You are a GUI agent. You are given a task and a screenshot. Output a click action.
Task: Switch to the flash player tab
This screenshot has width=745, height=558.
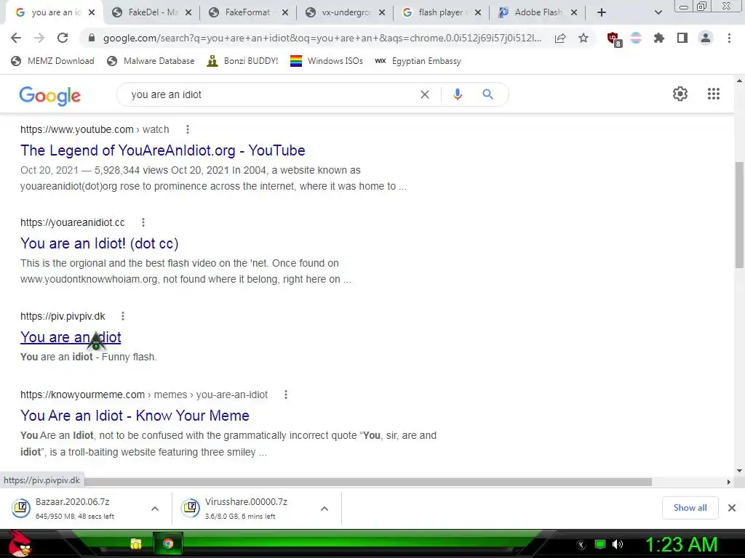[440, 12]
